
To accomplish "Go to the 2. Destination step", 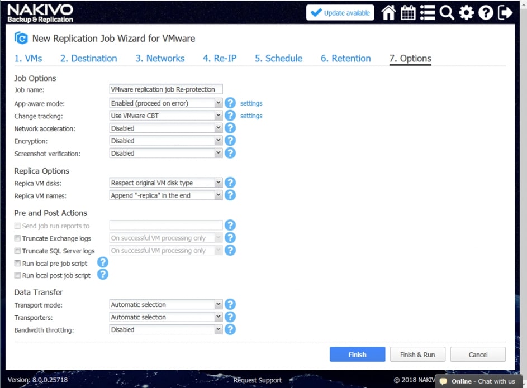I will [x=88, y=58].
